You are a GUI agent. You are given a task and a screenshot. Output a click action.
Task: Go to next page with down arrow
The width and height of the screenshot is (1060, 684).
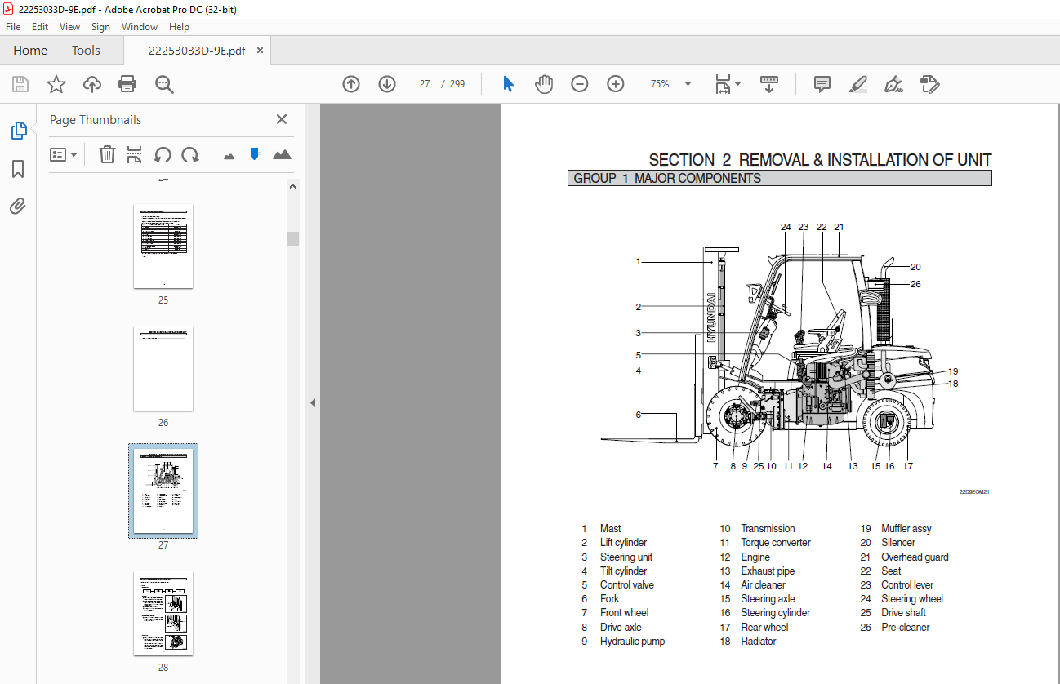coord(387,84)
